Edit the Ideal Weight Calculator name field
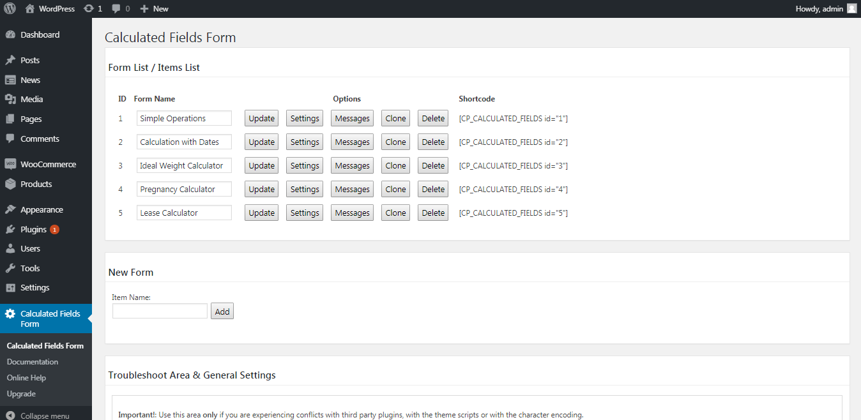The image size is (861, 420). 184,165
